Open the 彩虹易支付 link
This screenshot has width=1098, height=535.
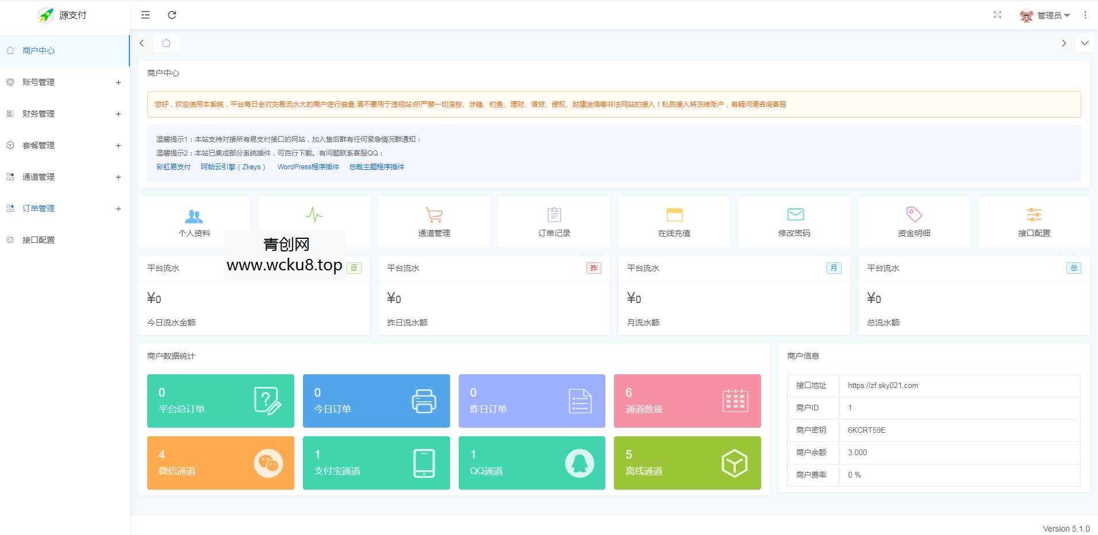[172, 166]
